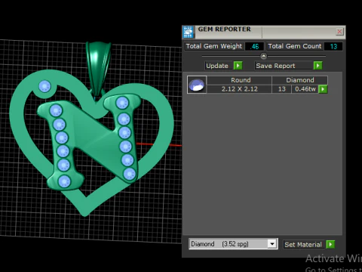Click the Diamond material cell

300,80
